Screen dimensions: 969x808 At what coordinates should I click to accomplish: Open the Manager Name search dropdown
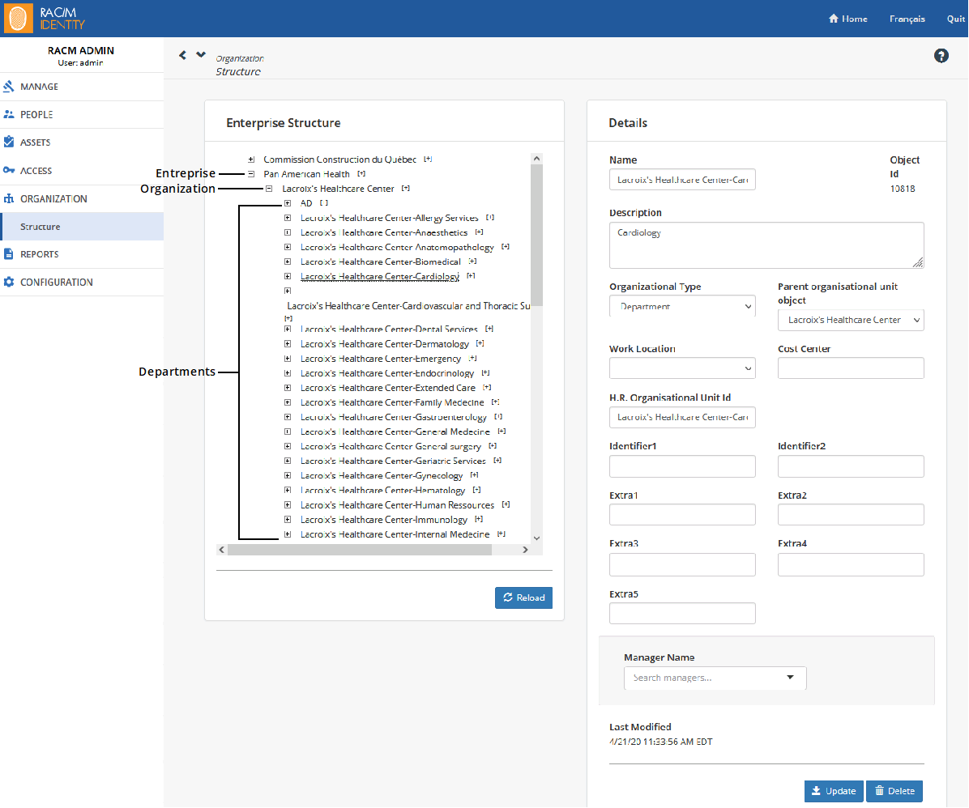point(715,678)
